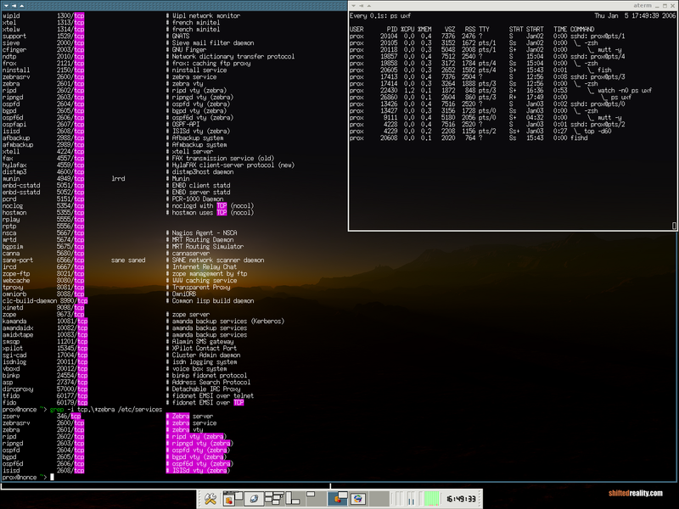The width and height of the screenshot is (679, 509).
Task: Switch to the workspace showing the swirl browser icon
Action: [x=358, y=499]
